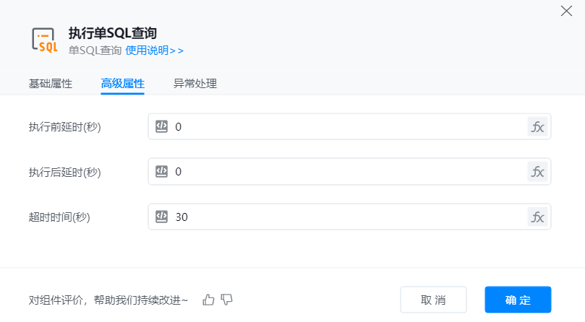Select the 高级属性 tab
The image size is (585, 322).
click(123, 84)
